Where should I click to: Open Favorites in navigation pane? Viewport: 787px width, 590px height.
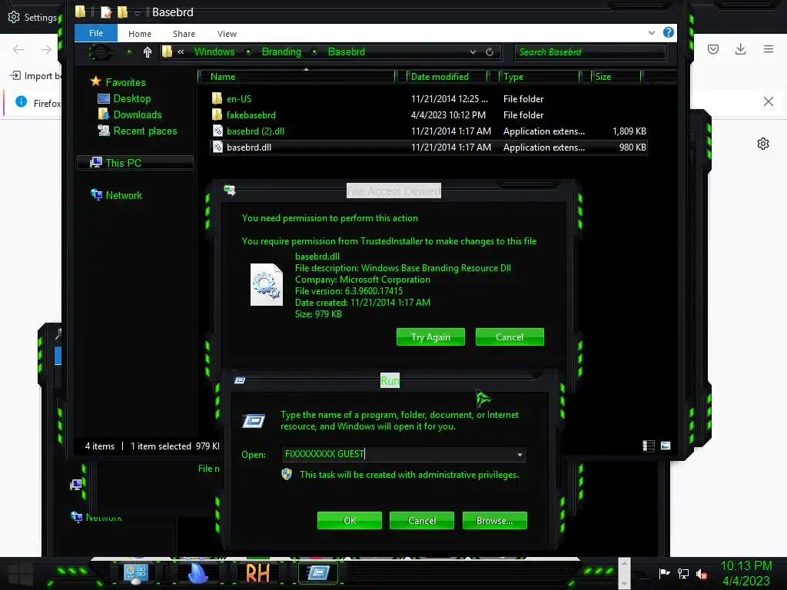pos(125,82)
